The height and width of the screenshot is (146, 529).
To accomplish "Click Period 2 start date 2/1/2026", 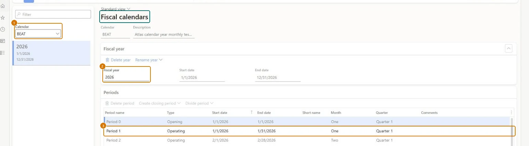I will [220, 140].
